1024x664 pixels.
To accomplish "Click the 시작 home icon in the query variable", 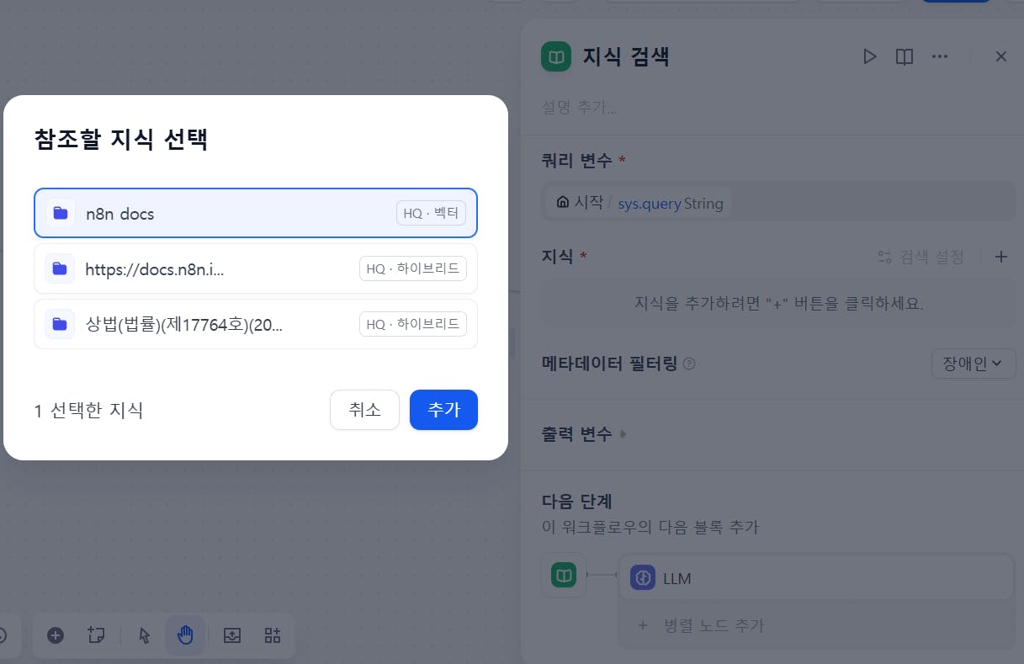I will coord(562,203).
